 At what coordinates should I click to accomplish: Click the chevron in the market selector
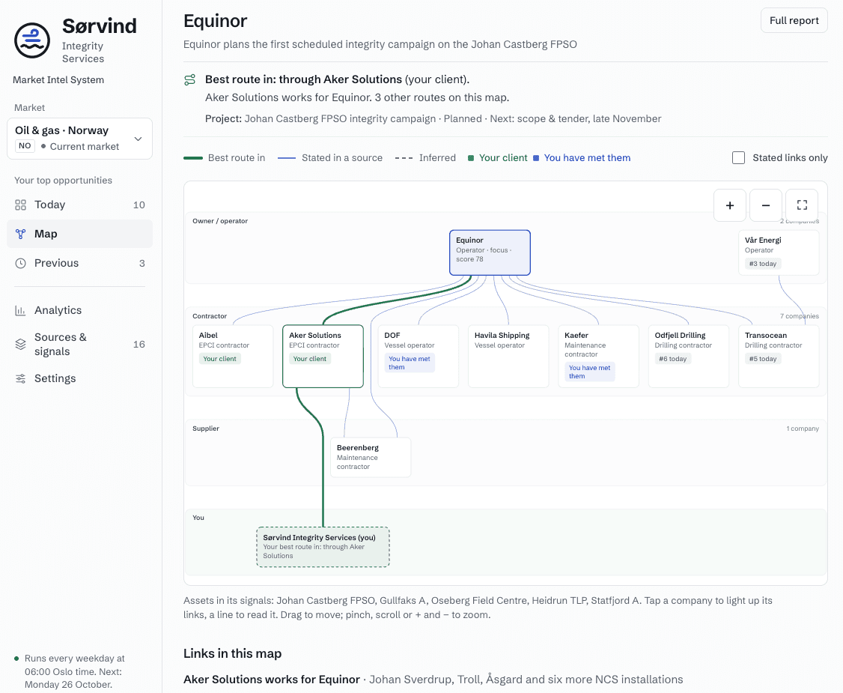pyautogui.click(x=139, y=139)
